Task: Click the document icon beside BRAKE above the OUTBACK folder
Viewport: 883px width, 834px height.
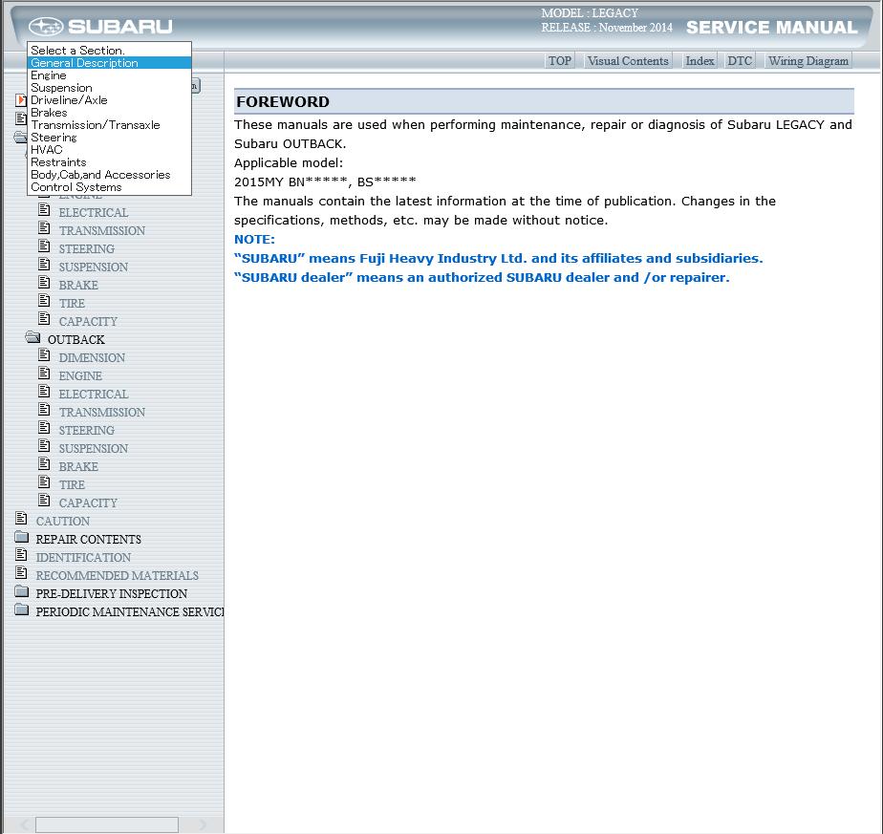Action: tap(44, 282)
